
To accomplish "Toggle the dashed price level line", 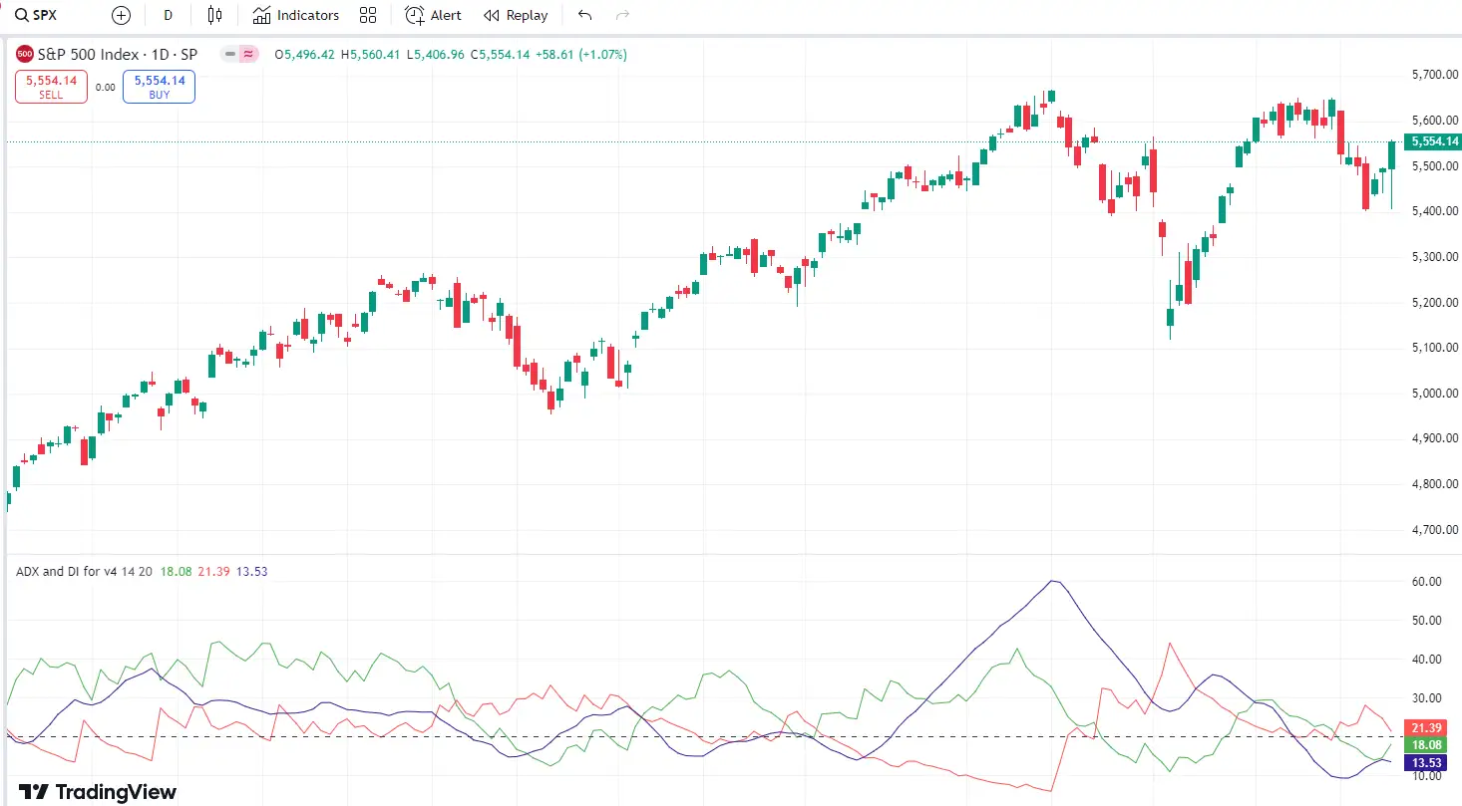I will coord(698,141).
